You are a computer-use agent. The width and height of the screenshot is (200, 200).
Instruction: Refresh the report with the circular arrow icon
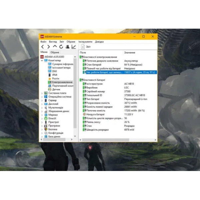coord(61,47)
